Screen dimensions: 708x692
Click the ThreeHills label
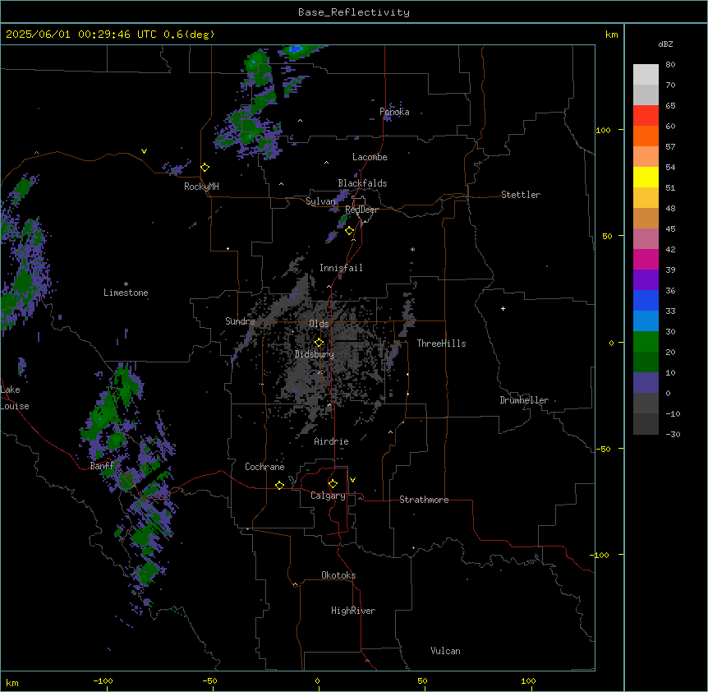441,344
